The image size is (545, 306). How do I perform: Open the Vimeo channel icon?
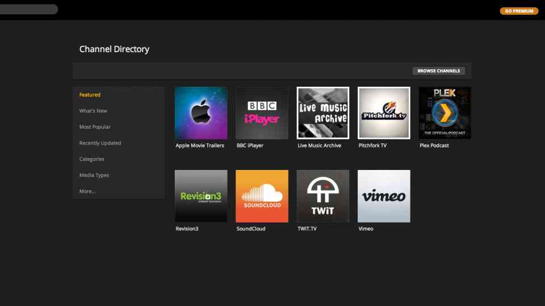[384, 196]
